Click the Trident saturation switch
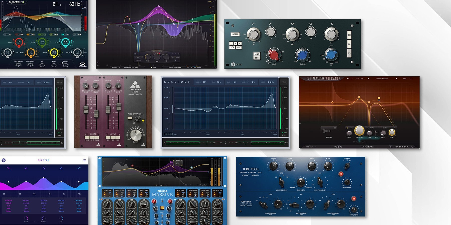Screen dimensions: 451x225 pos(137,118)
